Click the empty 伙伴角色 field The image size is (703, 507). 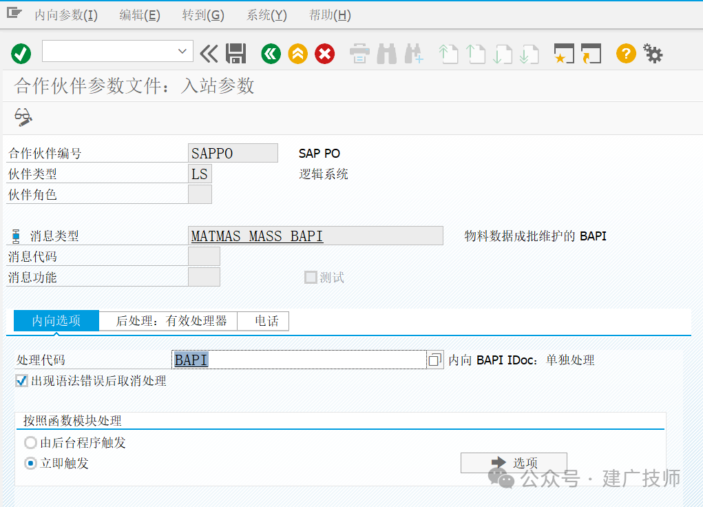[x=200, y=194]
